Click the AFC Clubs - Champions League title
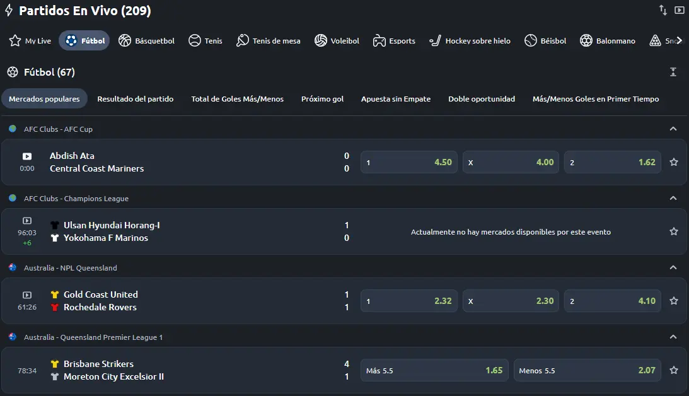Screen dimensions: 689x396 click(76, 199)
